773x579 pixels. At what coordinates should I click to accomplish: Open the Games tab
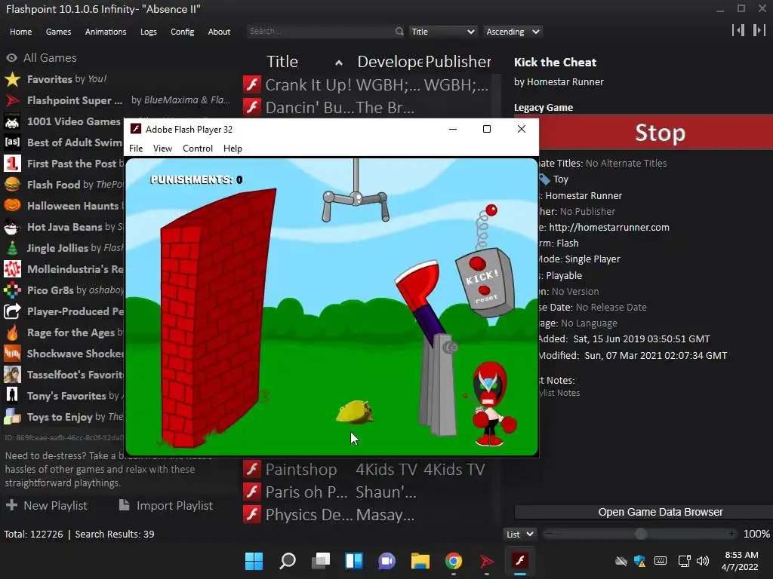pyautogui.click(x=58, y=32)
